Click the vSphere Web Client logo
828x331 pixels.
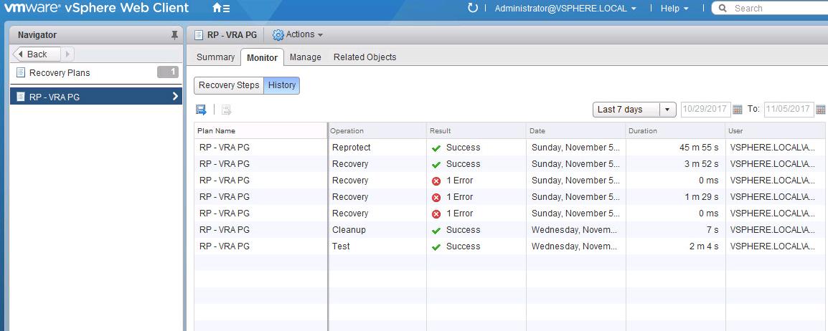[x=96, y=8]
